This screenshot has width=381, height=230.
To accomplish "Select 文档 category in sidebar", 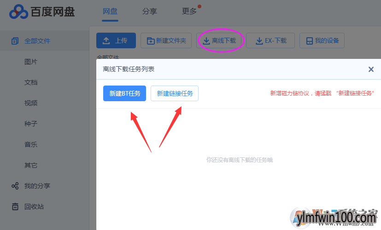I will [31, 82].
